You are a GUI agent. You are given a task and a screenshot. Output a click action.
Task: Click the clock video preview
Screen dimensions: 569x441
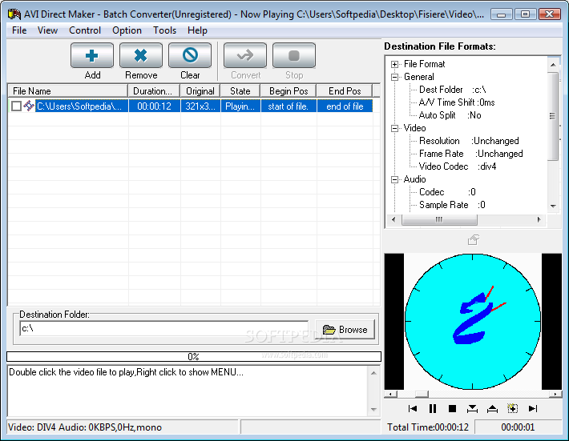(x=473, y=322)
